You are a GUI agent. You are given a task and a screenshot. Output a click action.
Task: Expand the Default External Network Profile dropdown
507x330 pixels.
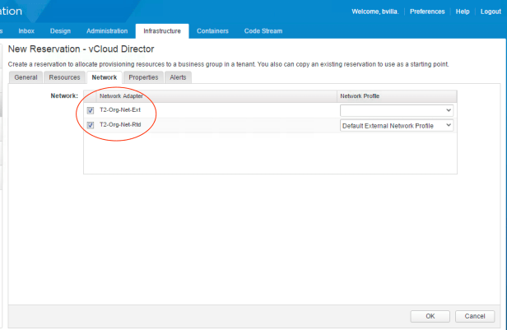(x=396, y=125)
